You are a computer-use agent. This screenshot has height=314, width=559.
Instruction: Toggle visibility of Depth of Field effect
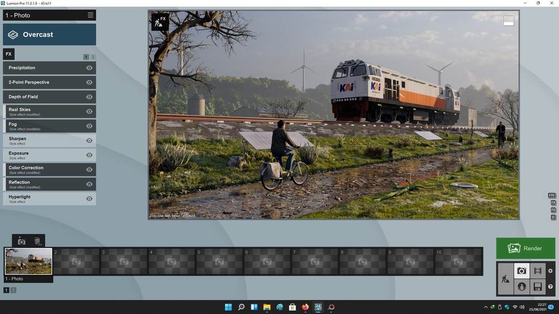[x=89, y=97]
